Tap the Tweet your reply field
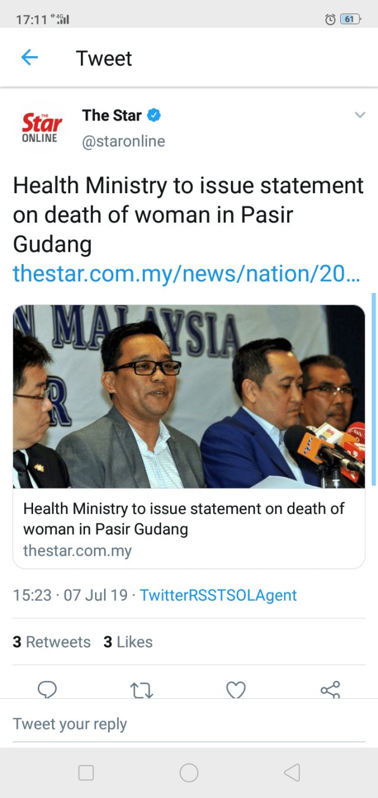 (x=189, y=724)
